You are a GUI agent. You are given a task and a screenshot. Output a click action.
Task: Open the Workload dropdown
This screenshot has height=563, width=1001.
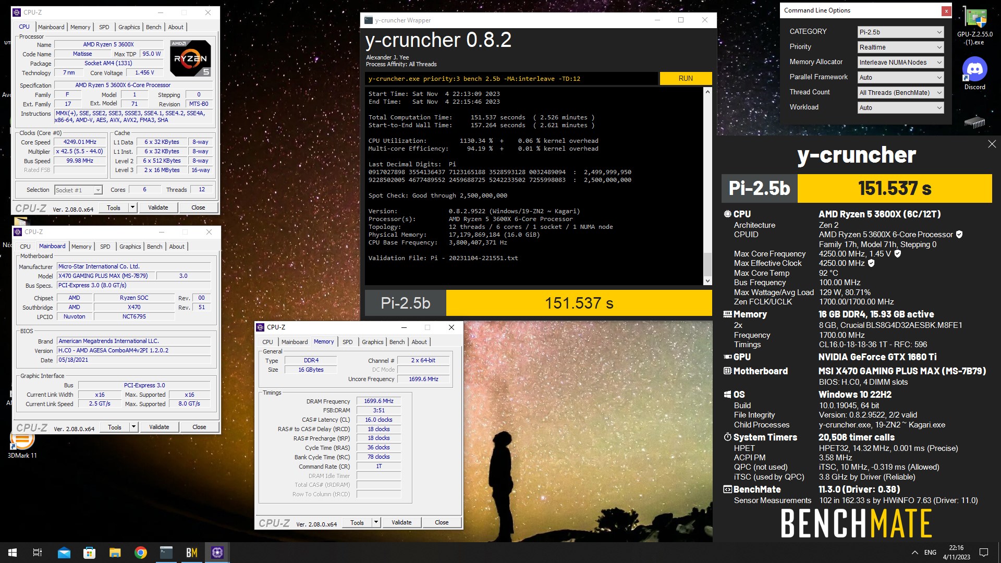(x=900, y=108)
